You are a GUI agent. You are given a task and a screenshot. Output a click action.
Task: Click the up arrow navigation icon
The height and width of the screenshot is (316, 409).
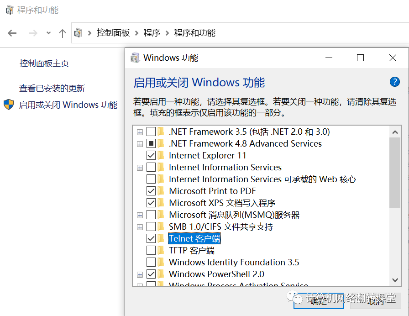click(63, 33)
